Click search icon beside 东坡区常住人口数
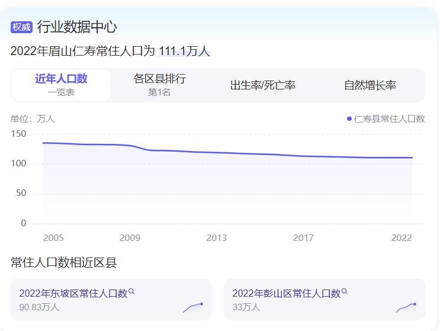Viewport: 440px width, 331px height. tap(131, 291)
